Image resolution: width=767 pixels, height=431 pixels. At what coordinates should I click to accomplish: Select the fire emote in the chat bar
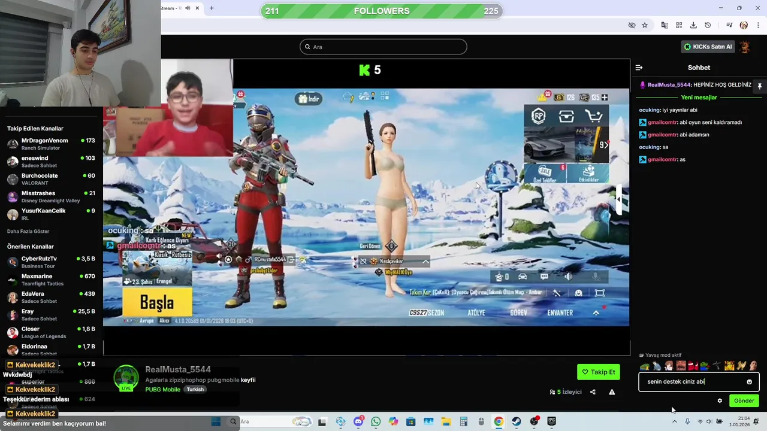[x=729, y=366]
